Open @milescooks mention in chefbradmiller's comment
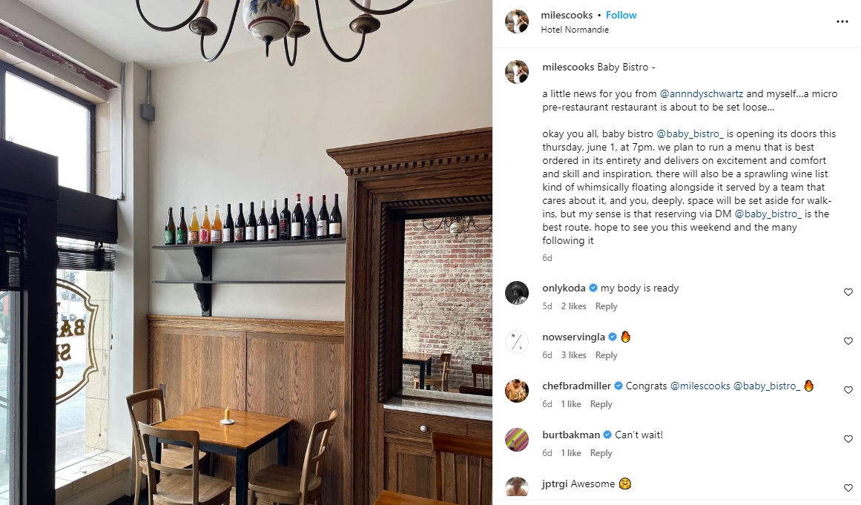Screen dimensions: 861x505 coord(700,386)
